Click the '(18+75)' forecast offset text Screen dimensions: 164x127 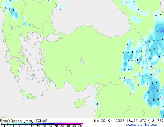point(156,121)
